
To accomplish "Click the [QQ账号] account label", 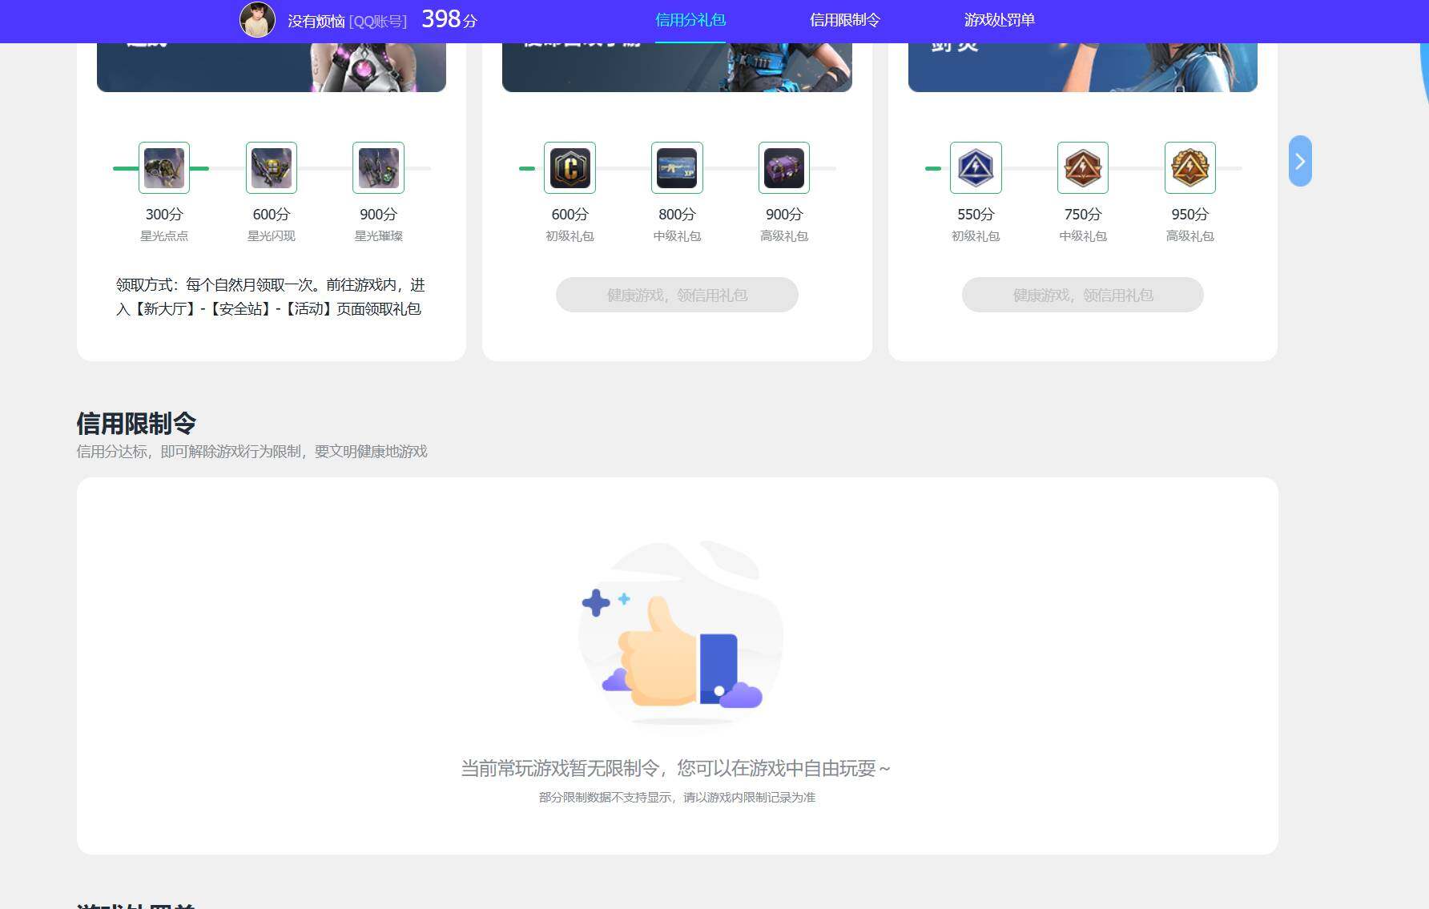I will point(378,22).
